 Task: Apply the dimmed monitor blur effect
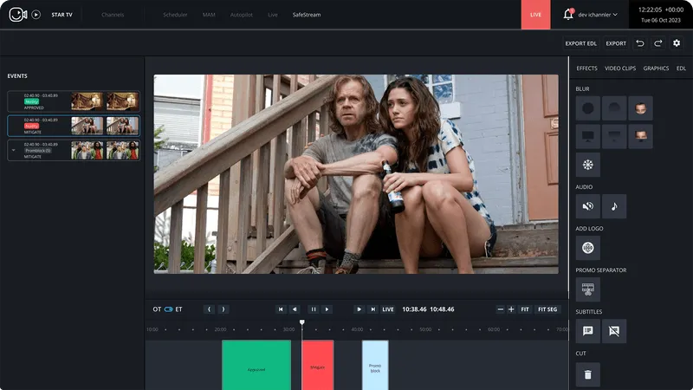pos(614,137)
